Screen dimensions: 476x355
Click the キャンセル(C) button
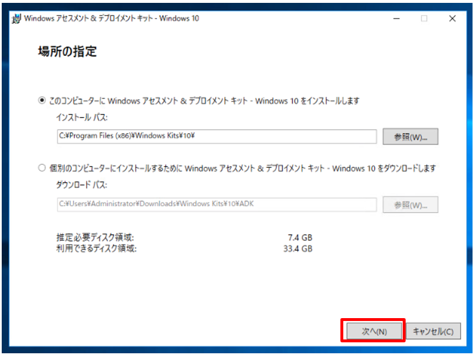[433, 331]
